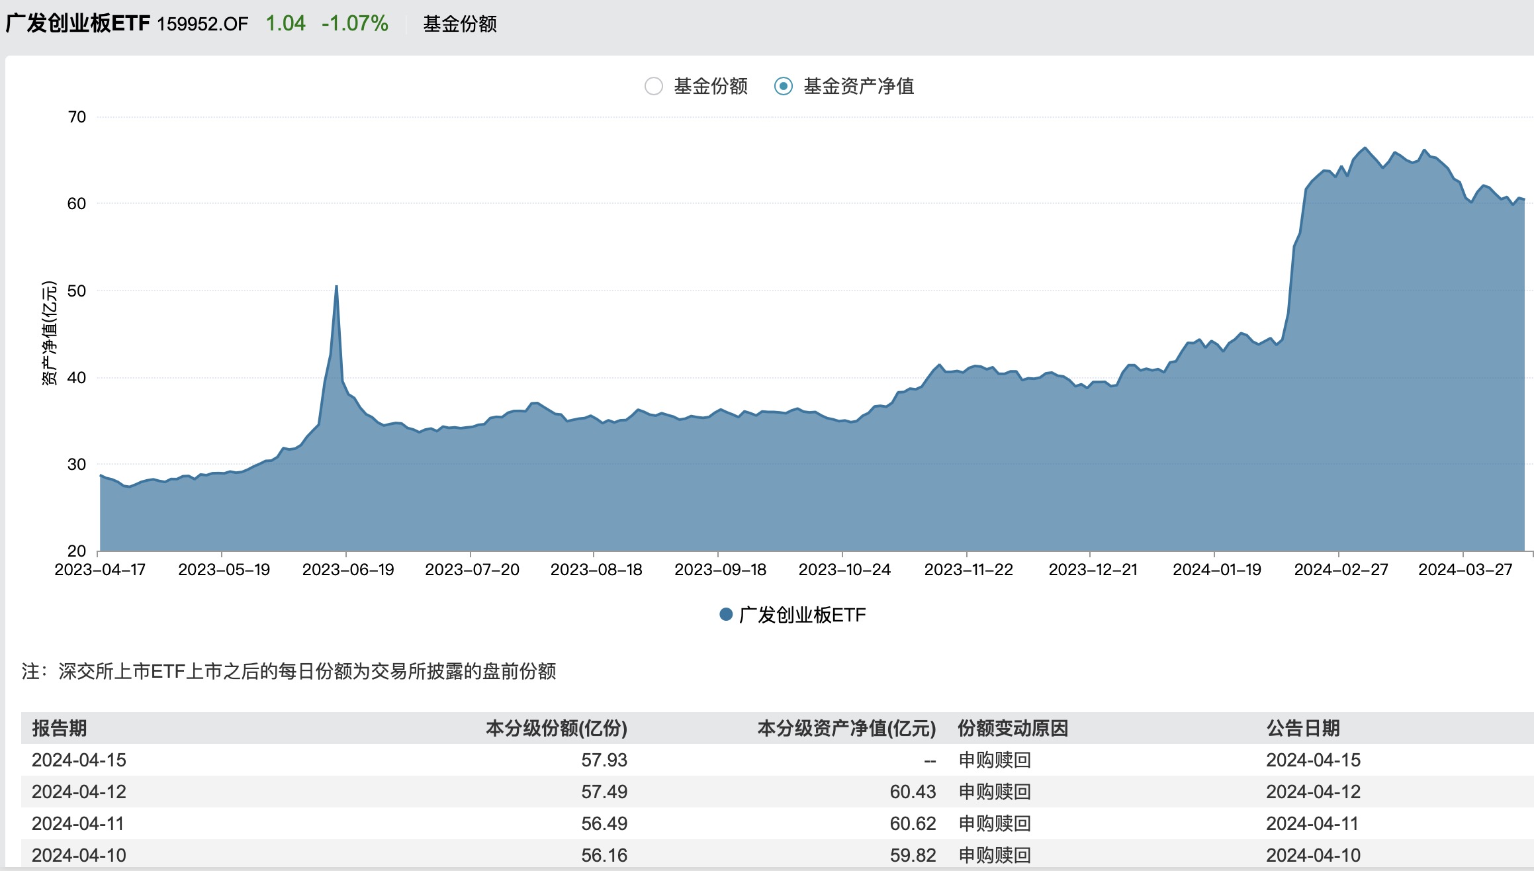
Task: Click the y-axis label 70
Action: (77, 117)
